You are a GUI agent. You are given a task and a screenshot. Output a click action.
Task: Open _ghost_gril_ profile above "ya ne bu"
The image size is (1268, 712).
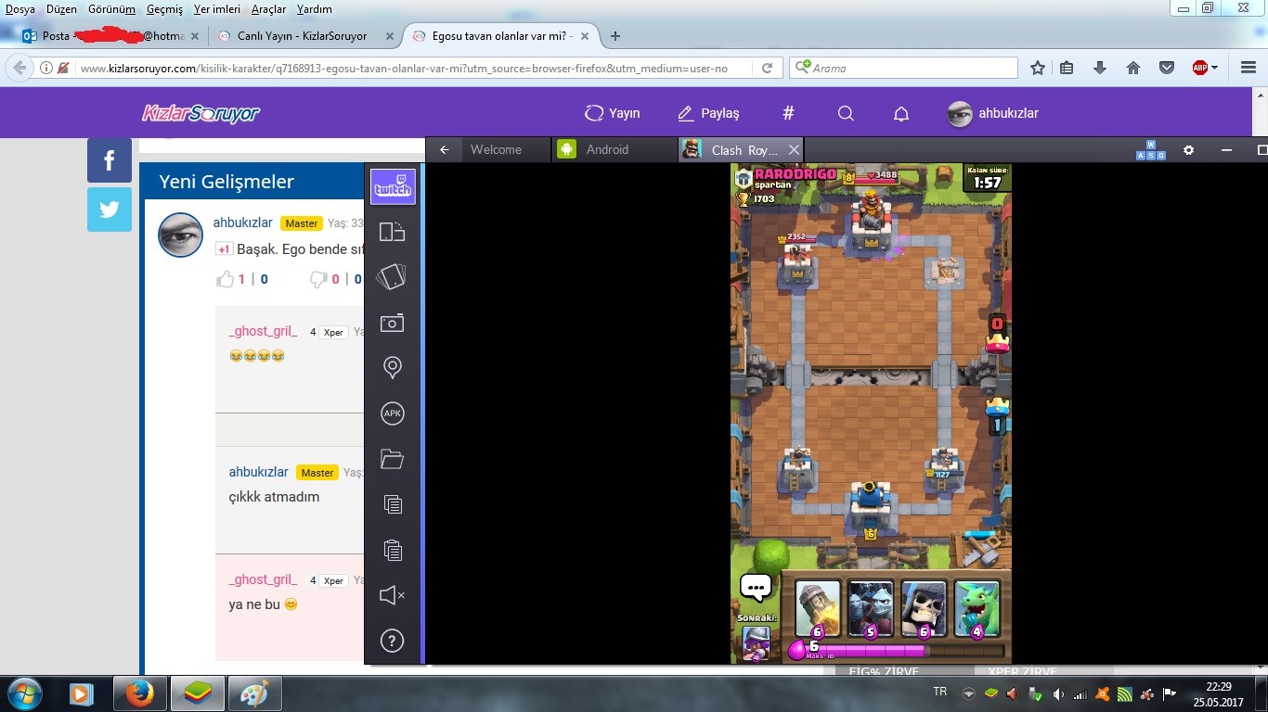click(x=264, y=579)
